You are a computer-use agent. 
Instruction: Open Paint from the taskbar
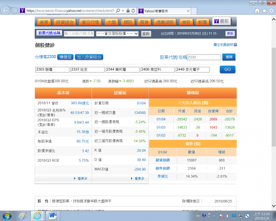pos(23,216)
